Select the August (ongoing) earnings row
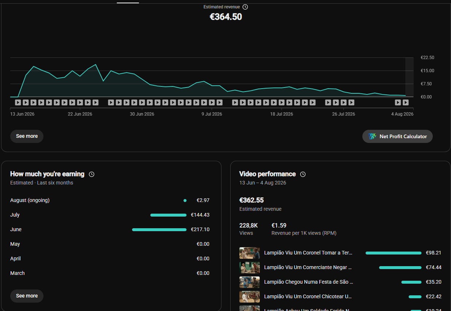This screenshot has width=451, height=311. coord(110,200)
